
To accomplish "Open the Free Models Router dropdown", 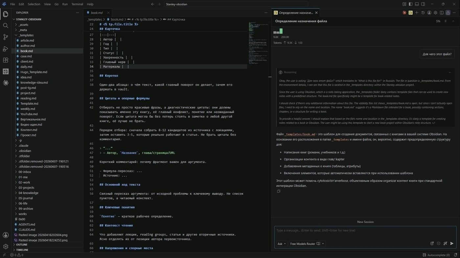I will pyautogui.click(x=307, y=244).
